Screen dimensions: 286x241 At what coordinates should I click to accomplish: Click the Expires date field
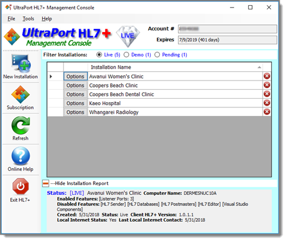[x=227, y=40]
